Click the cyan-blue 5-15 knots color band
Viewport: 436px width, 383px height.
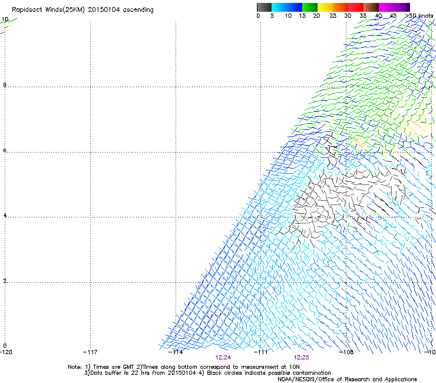coord(287,7)
